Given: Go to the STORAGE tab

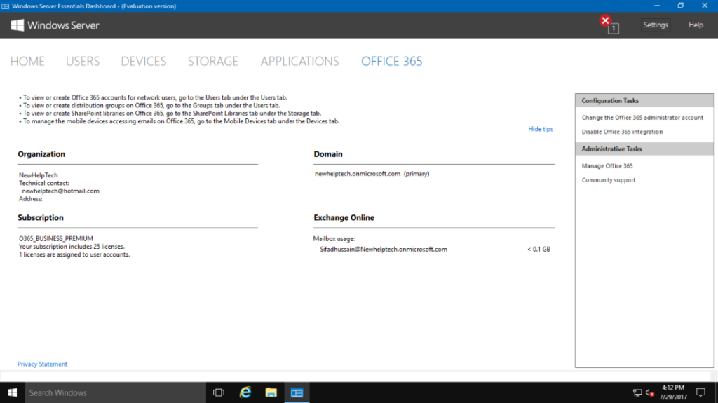Looking at the screenshot, I should 213,62.
